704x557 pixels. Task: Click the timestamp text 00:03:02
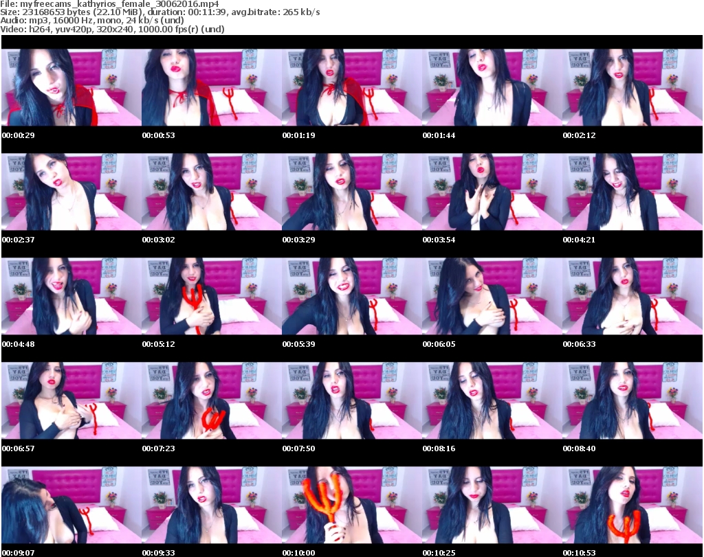click(159, 240)
